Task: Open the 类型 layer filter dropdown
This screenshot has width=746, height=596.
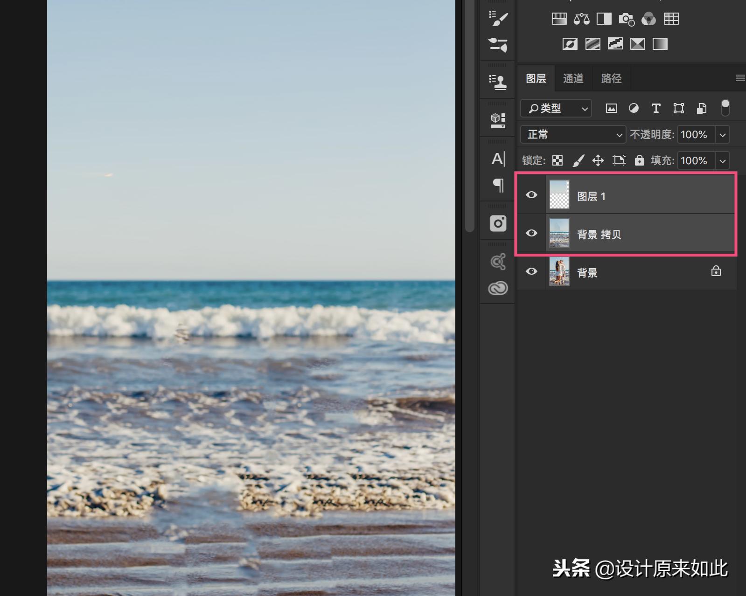Action: [556, 109]
